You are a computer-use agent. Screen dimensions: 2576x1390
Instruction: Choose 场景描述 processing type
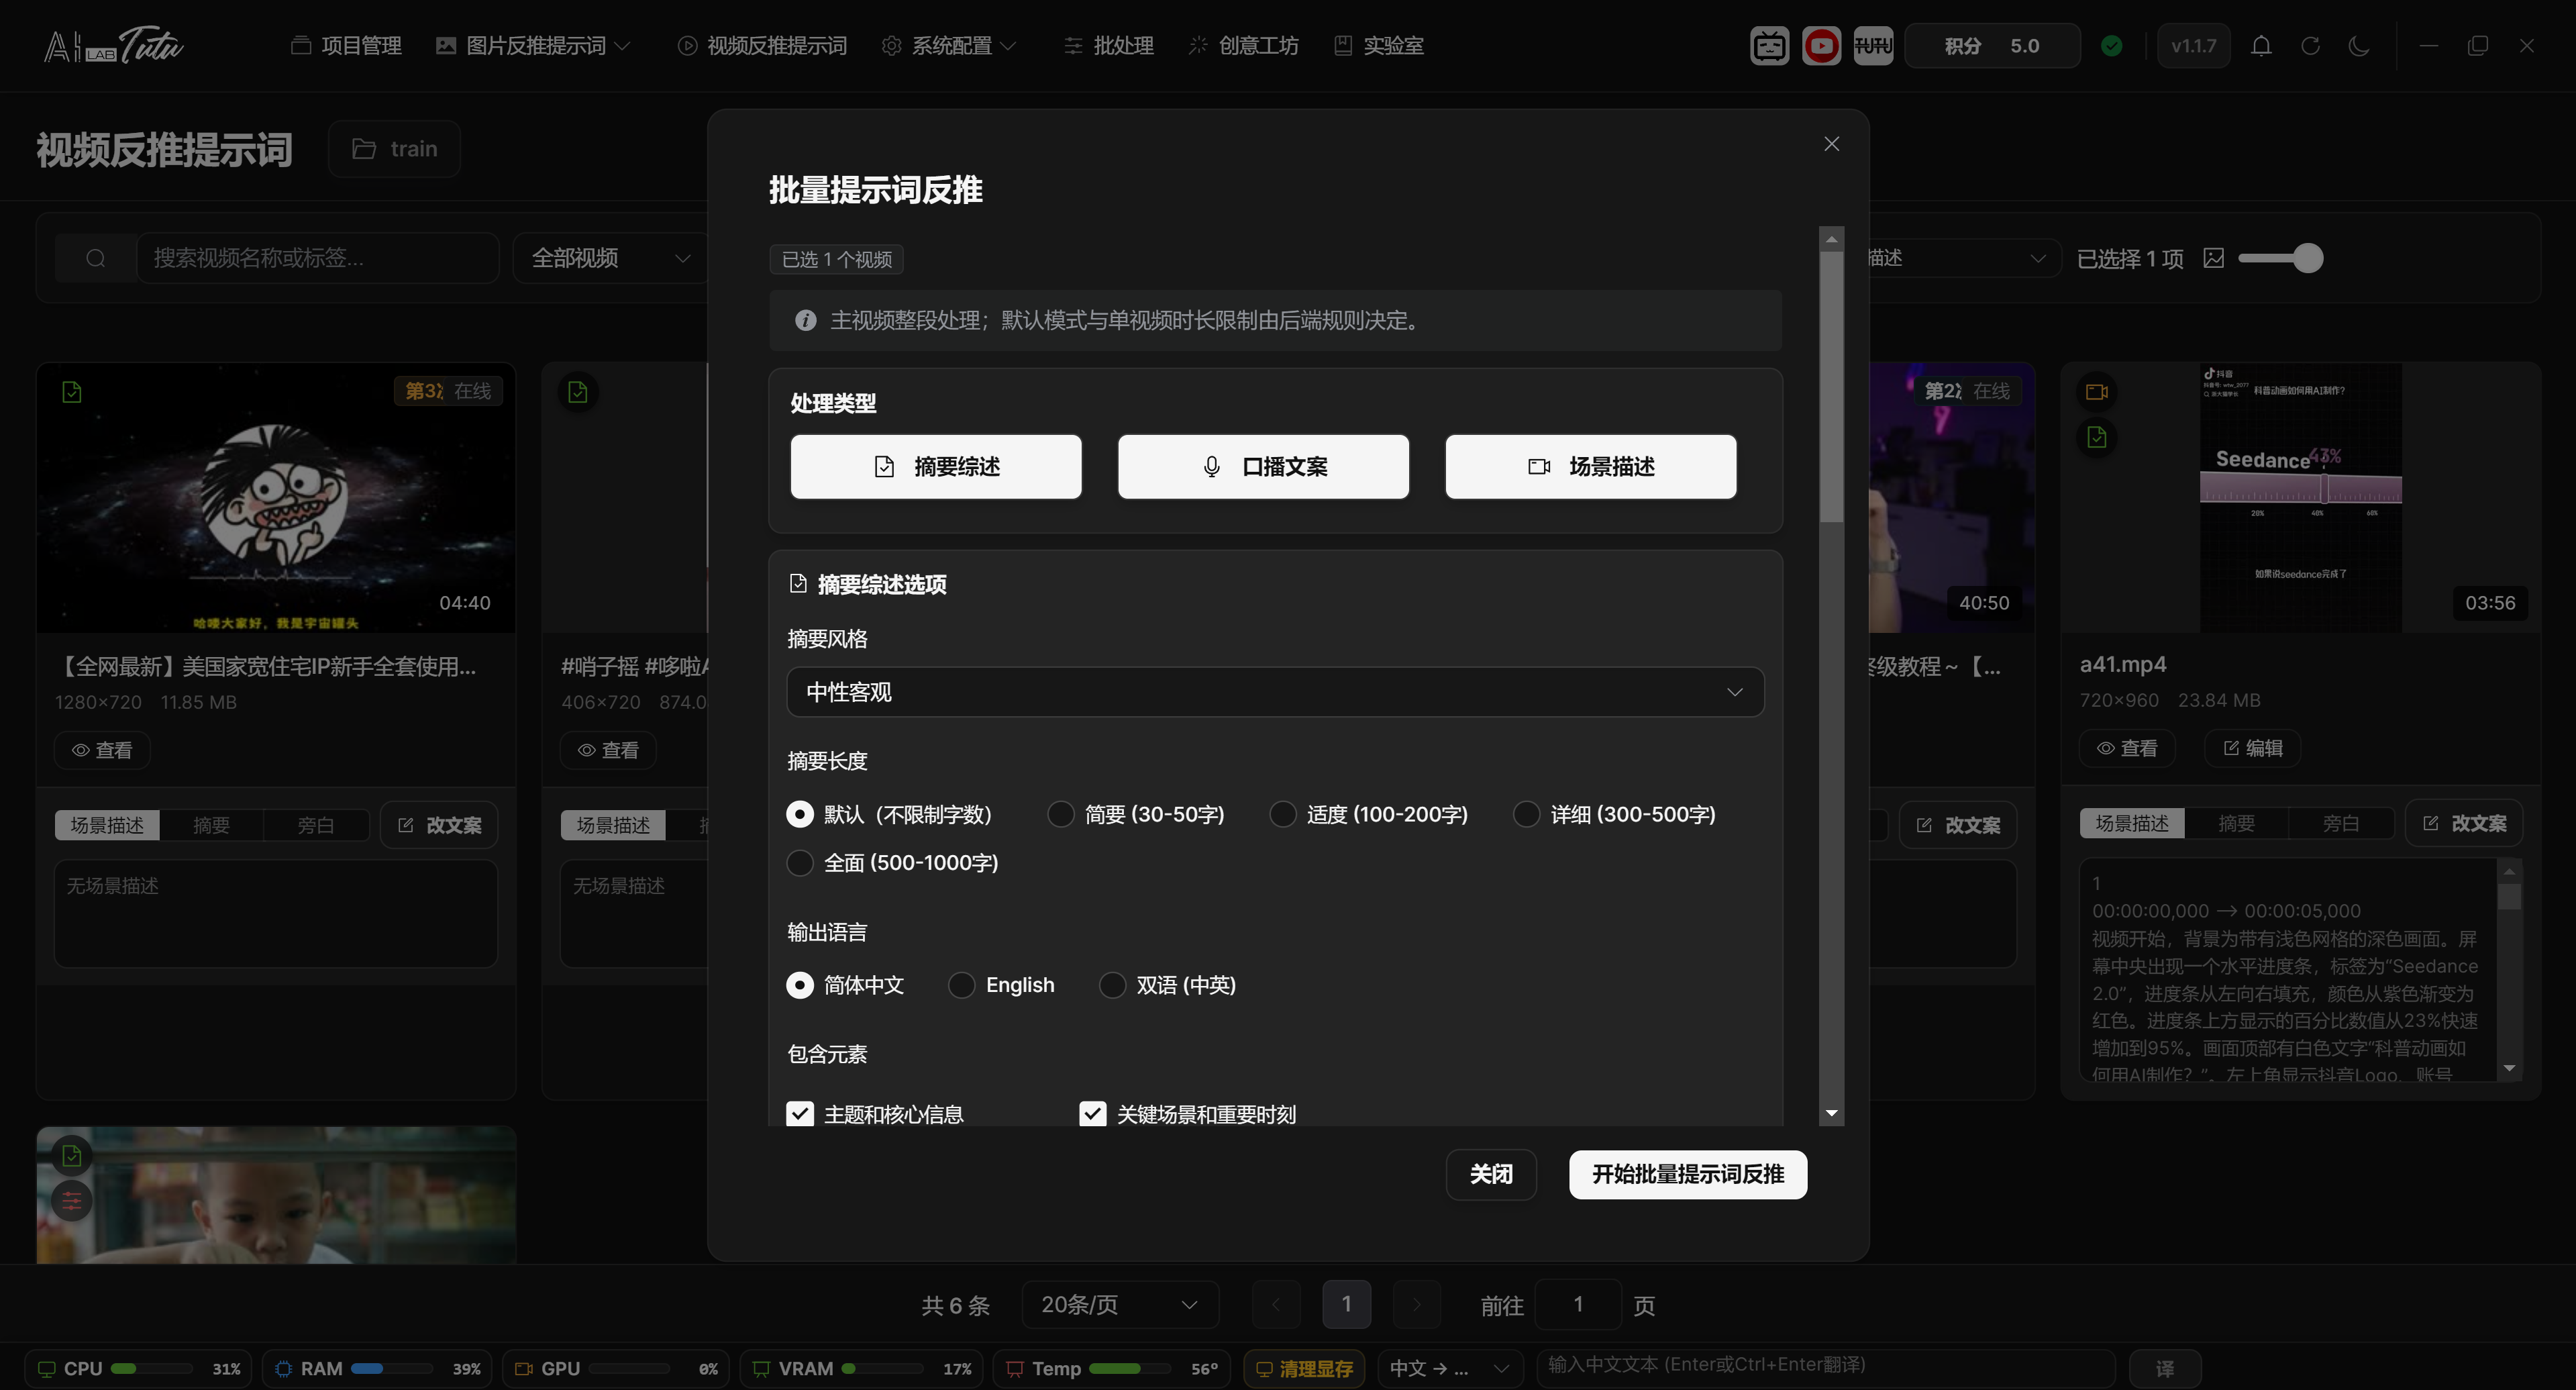[1590, 467]
